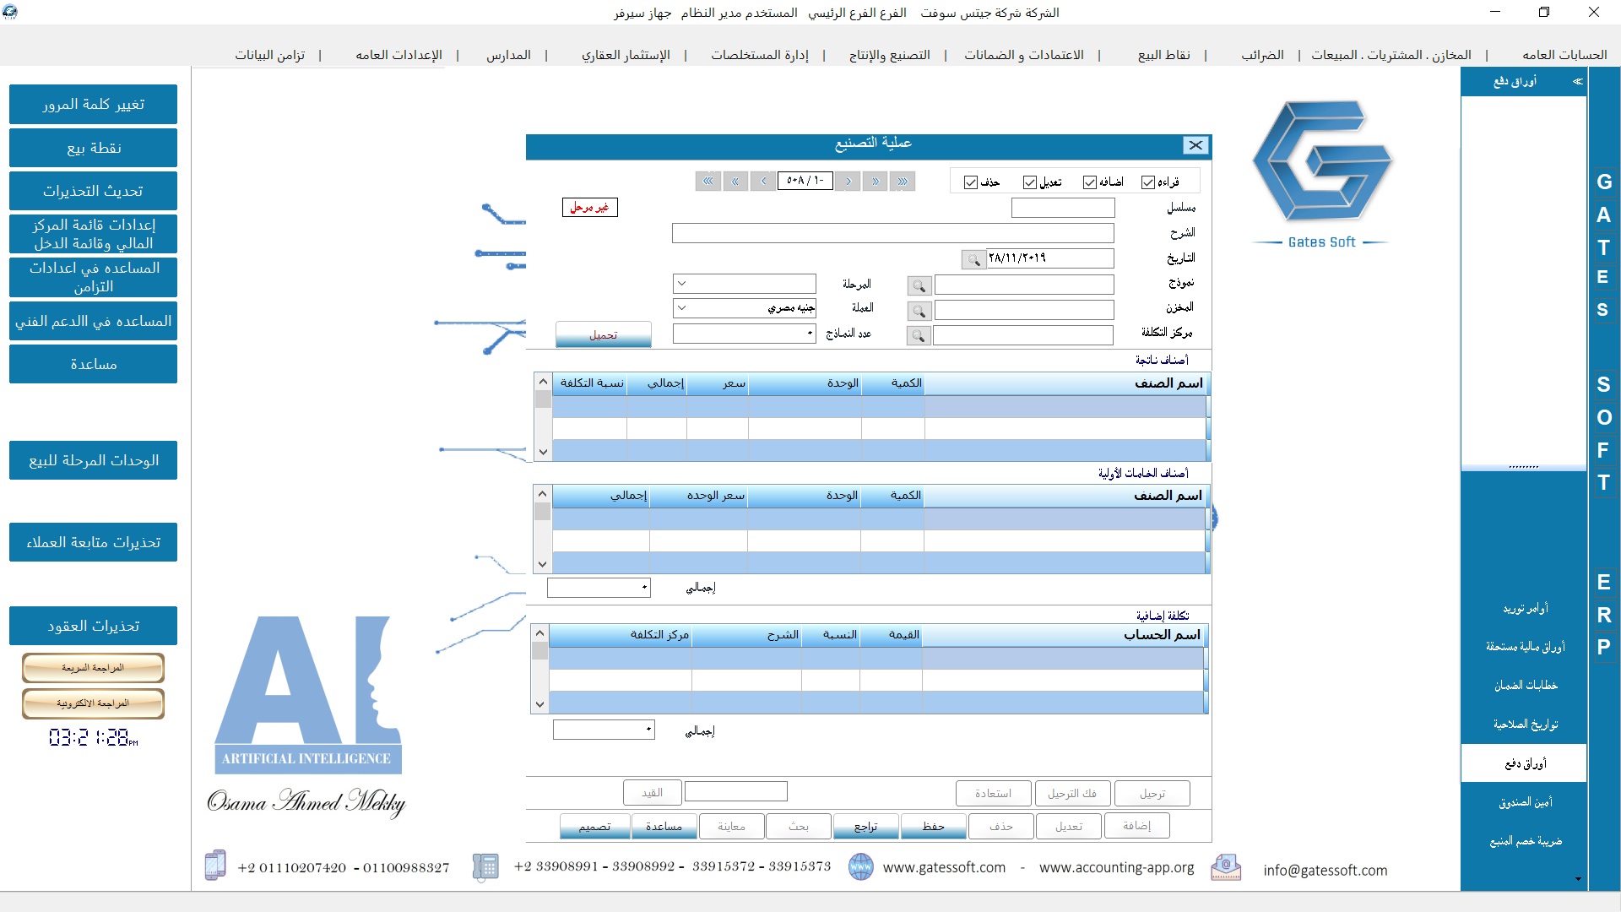Open the الضرائب menu
1621x912 pixels.
tap(1262, 55)
